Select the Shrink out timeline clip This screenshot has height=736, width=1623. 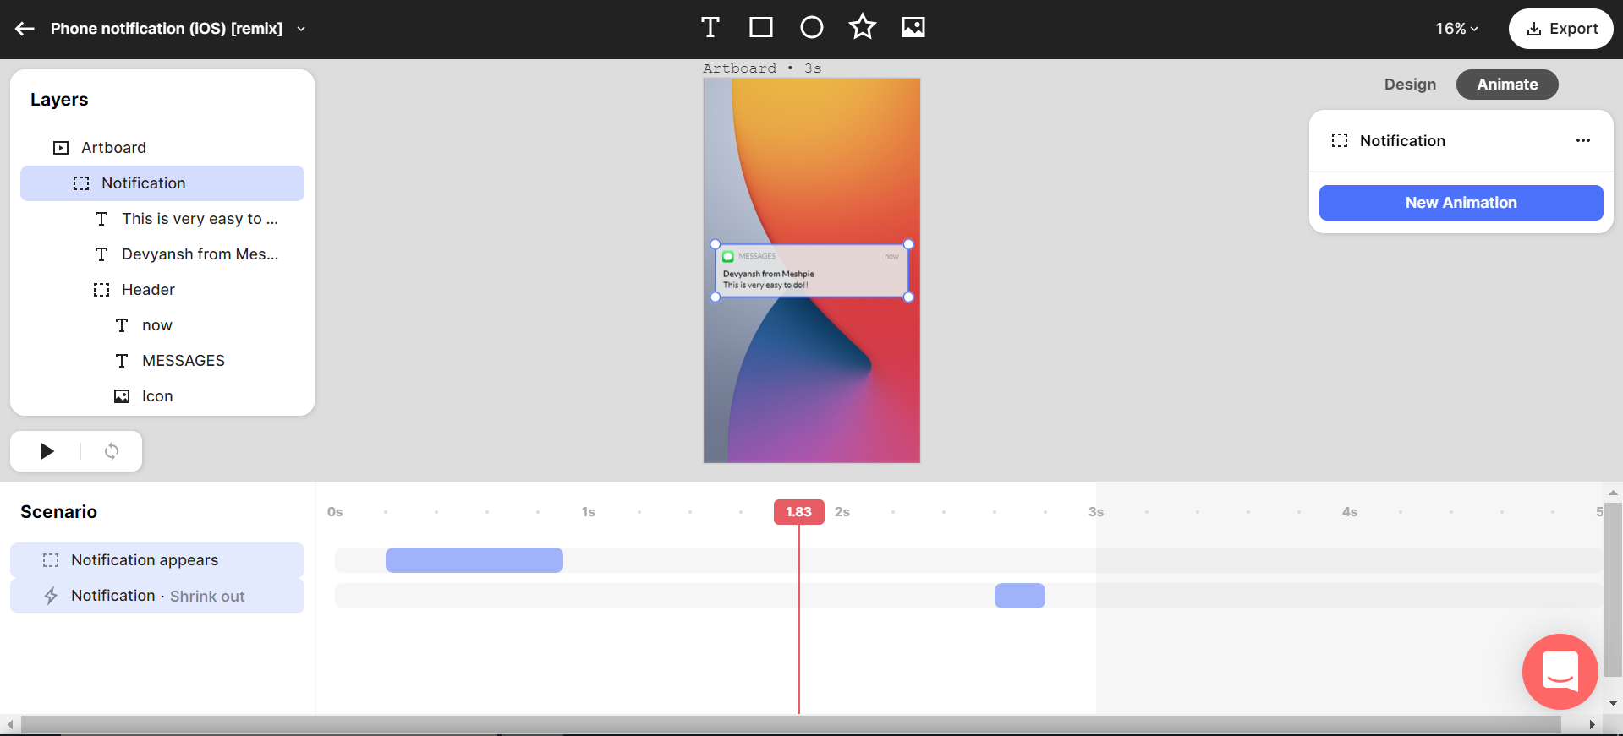pos(1020,596)
